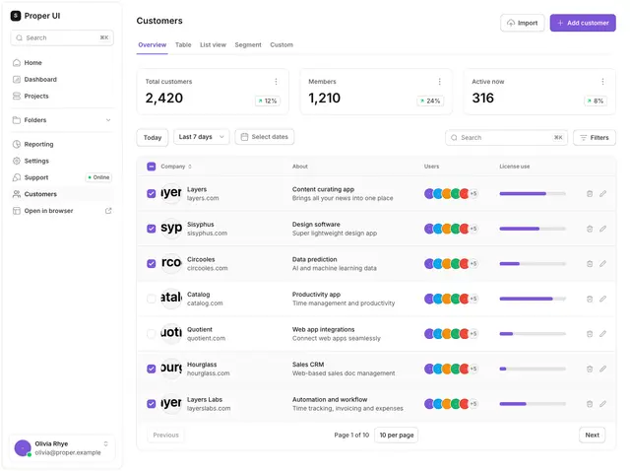Click the sidebar Search field

coord(62,37)
